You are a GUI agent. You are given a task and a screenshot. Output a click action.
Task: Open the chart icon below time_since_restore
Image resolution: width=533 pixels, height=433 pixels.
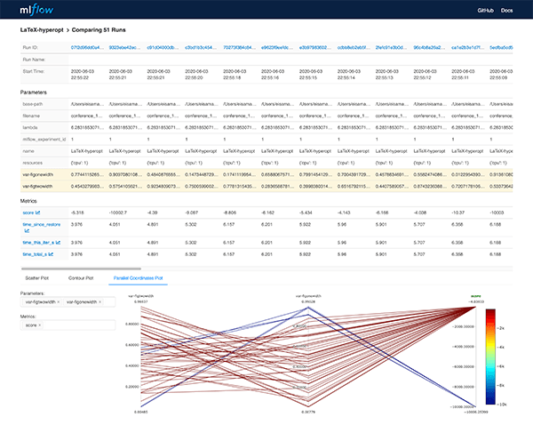27,230
